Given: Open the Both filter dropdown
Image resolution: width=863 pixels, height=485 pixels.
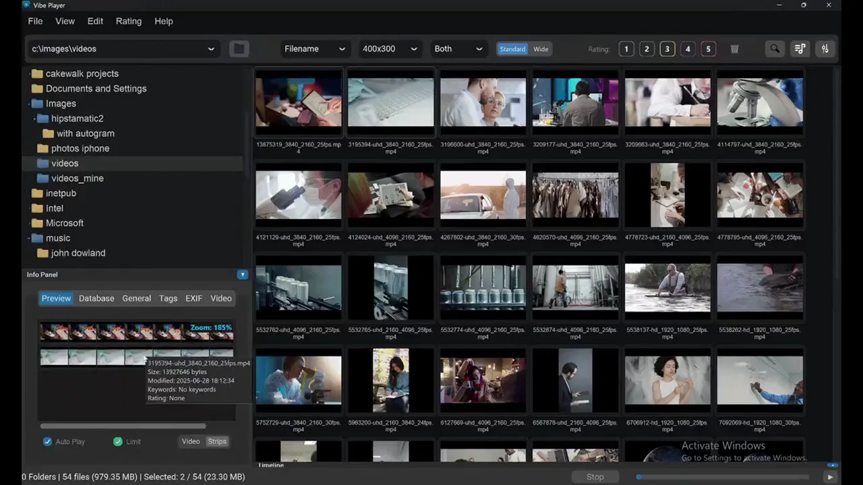Looking at the screenshot, I should 458,48.
